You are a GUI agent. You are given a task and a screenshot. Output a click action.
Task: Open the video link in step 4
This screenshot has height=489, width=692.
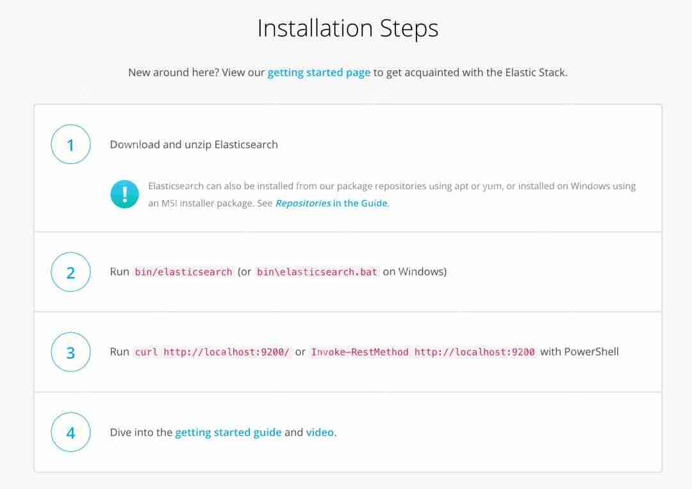(320, 432)
